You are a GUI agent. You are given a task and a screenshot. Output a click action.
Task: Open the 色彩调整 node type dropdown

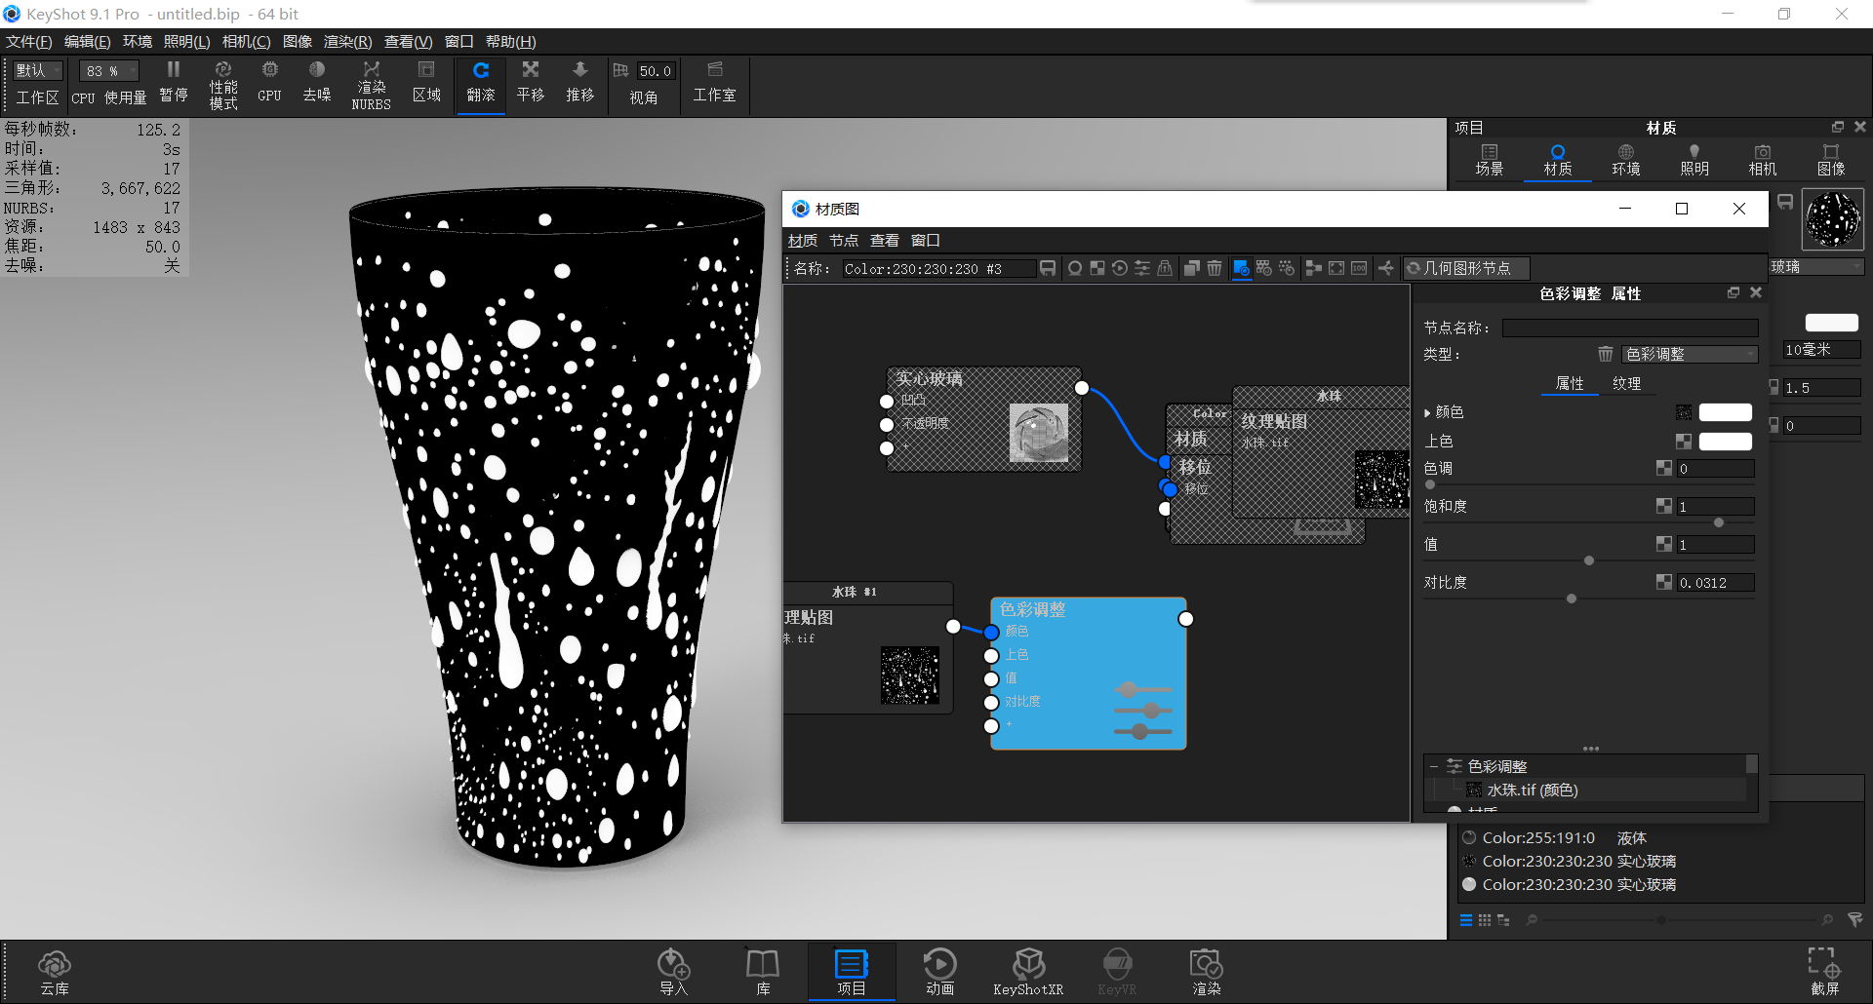tap(1690, 354)
